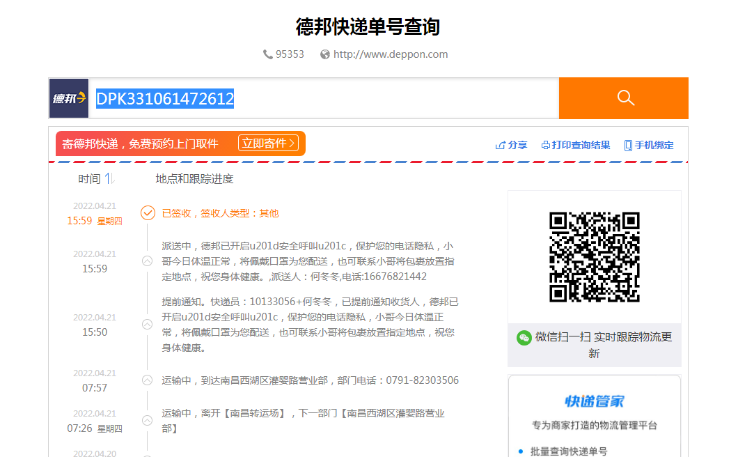Screen dimensions: 738x457
Task: Open the http://www.deppon.com link
Action: [x=391, y=54]
